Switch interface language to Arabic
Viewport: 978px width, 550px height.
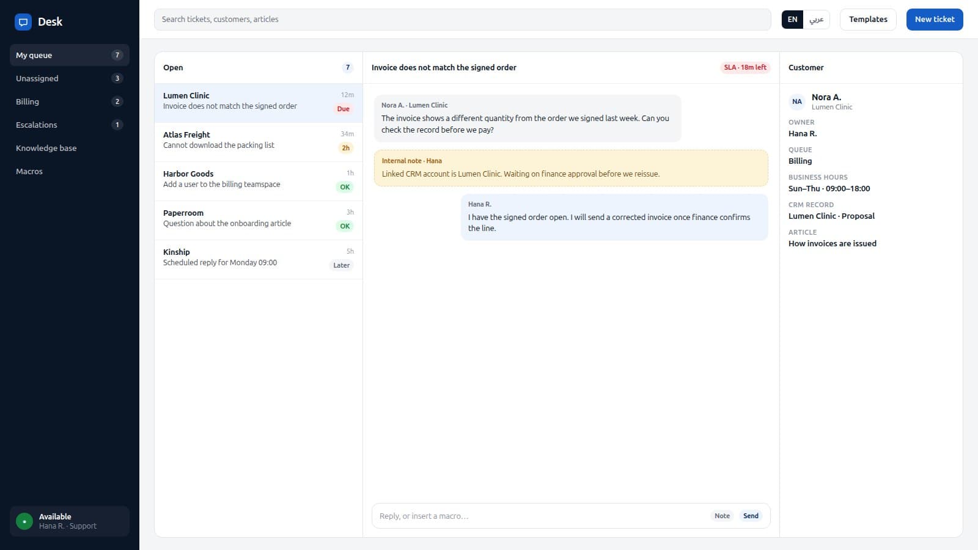817,20
